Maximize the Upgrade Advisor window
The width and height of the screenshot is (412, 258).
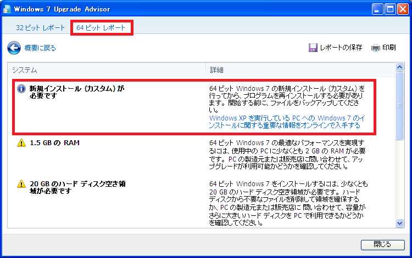pos(390,9)
